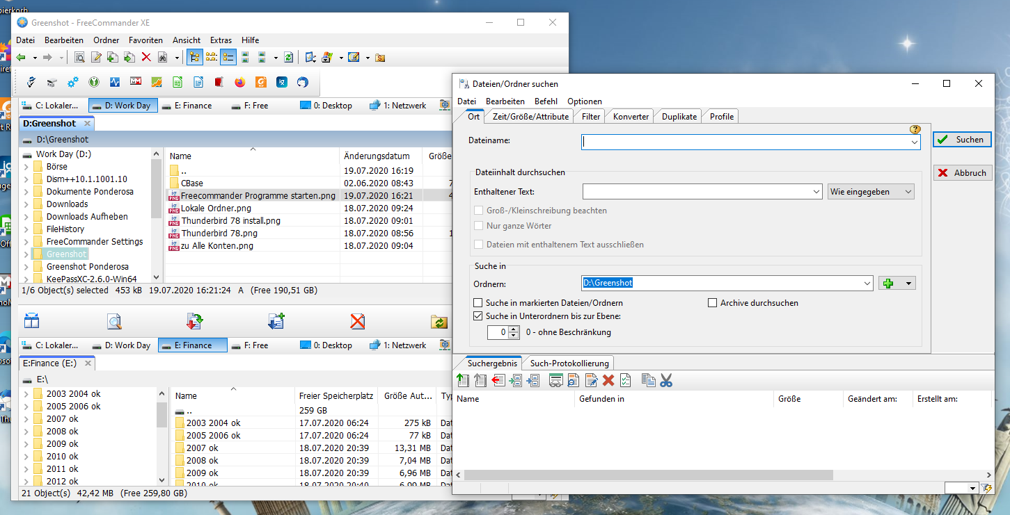Click the green refresh icon in FreeCommander toolbar
This screenshot has height=515, width=1010.
(288, 58)
